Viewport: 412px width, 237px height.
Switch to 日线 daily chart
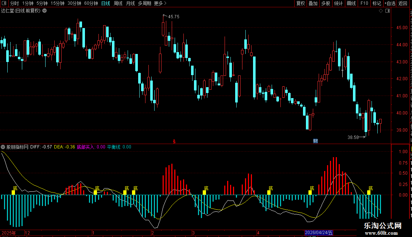tap(106, 3)
